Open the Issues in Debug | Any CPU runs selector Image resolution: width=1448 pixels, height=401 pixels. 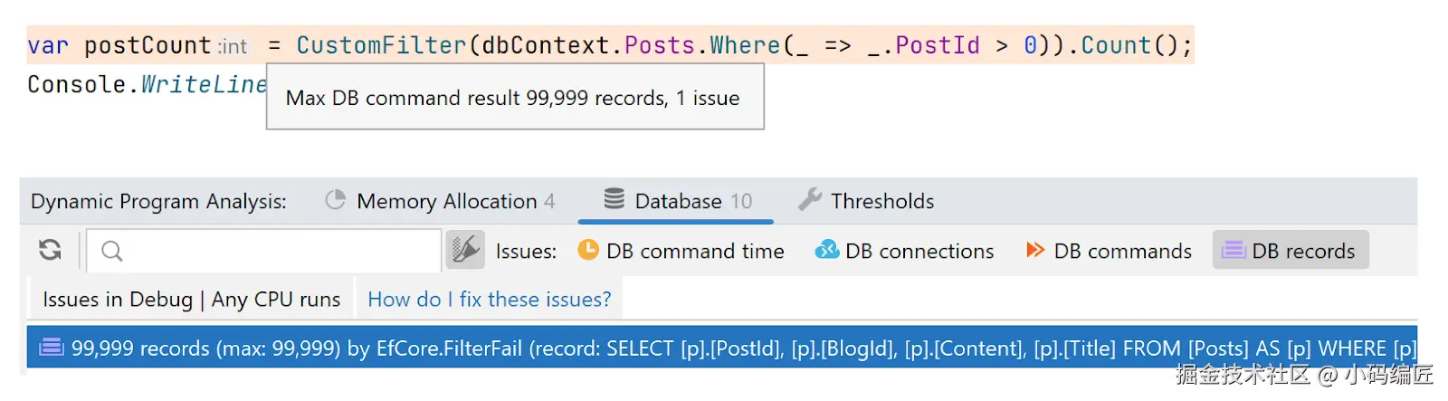point(191,300)
